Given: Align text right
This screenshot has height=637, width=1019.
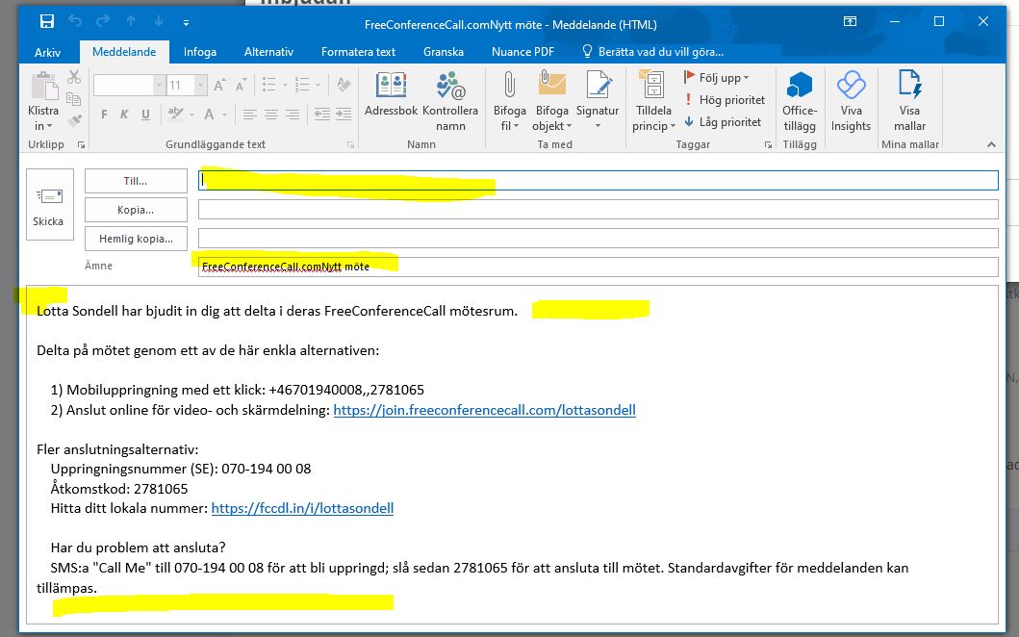Looking at the screenshot, I should click(293, 115).
